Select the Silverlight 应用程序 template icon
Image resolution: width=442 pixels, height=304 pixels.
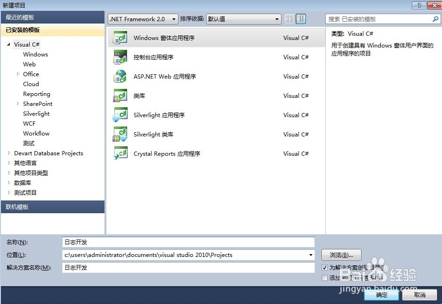120,115
